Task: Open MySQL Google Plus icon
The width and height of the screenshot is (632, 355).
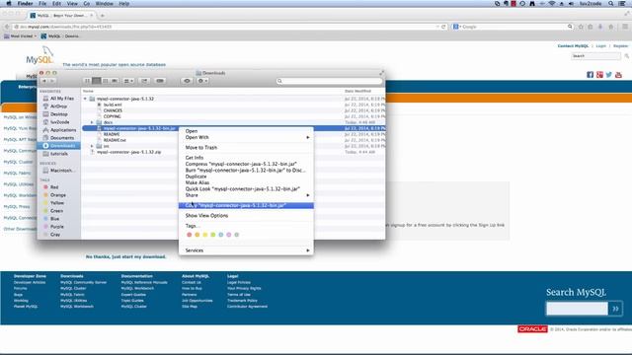Action: [x=599, y=75]
